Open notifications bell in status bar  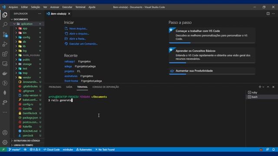(x=273, y=149)
